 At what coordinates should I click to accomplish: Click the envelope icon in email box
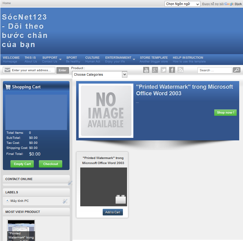(x=7, y=70)
